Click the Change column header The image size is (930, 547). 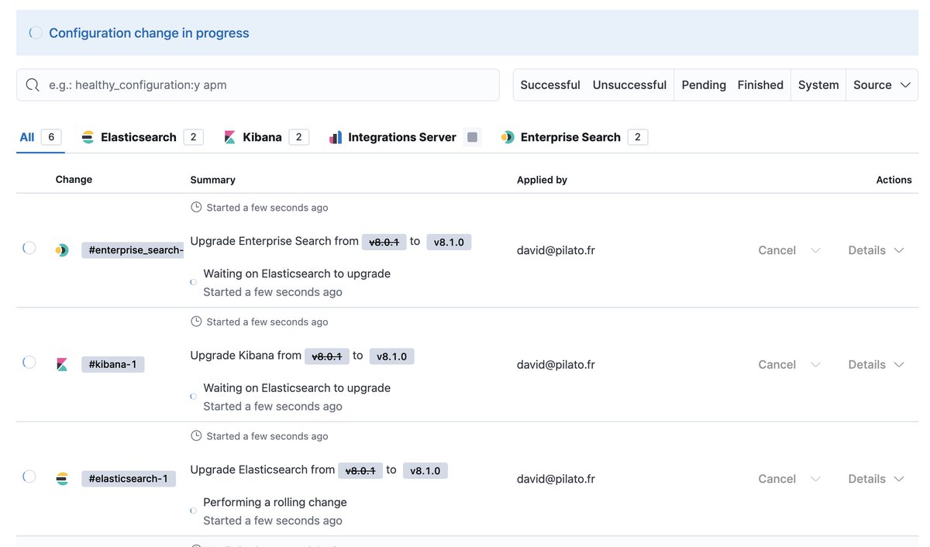[x=74, y=180]
